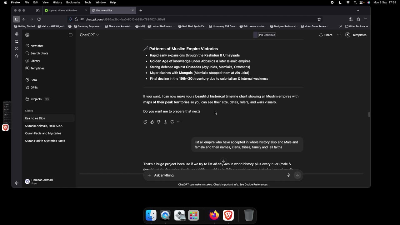The image size is (400, 225).
Task: Click the Share conversation button
Action: pos(326,35)
